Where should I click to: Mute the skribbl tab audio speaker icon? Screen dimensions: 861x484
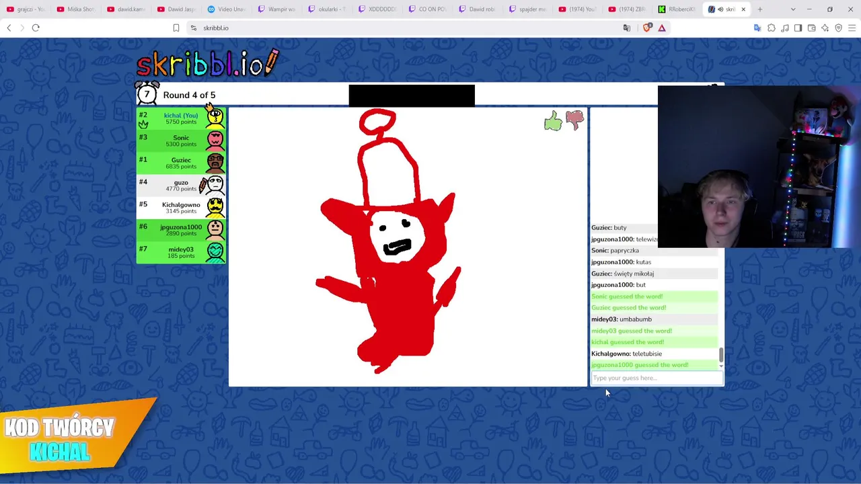(720, 9)
